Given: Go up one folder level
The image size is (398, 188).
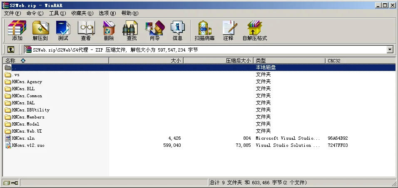Looking at the screenshot, I should click(x=11, y=49).
